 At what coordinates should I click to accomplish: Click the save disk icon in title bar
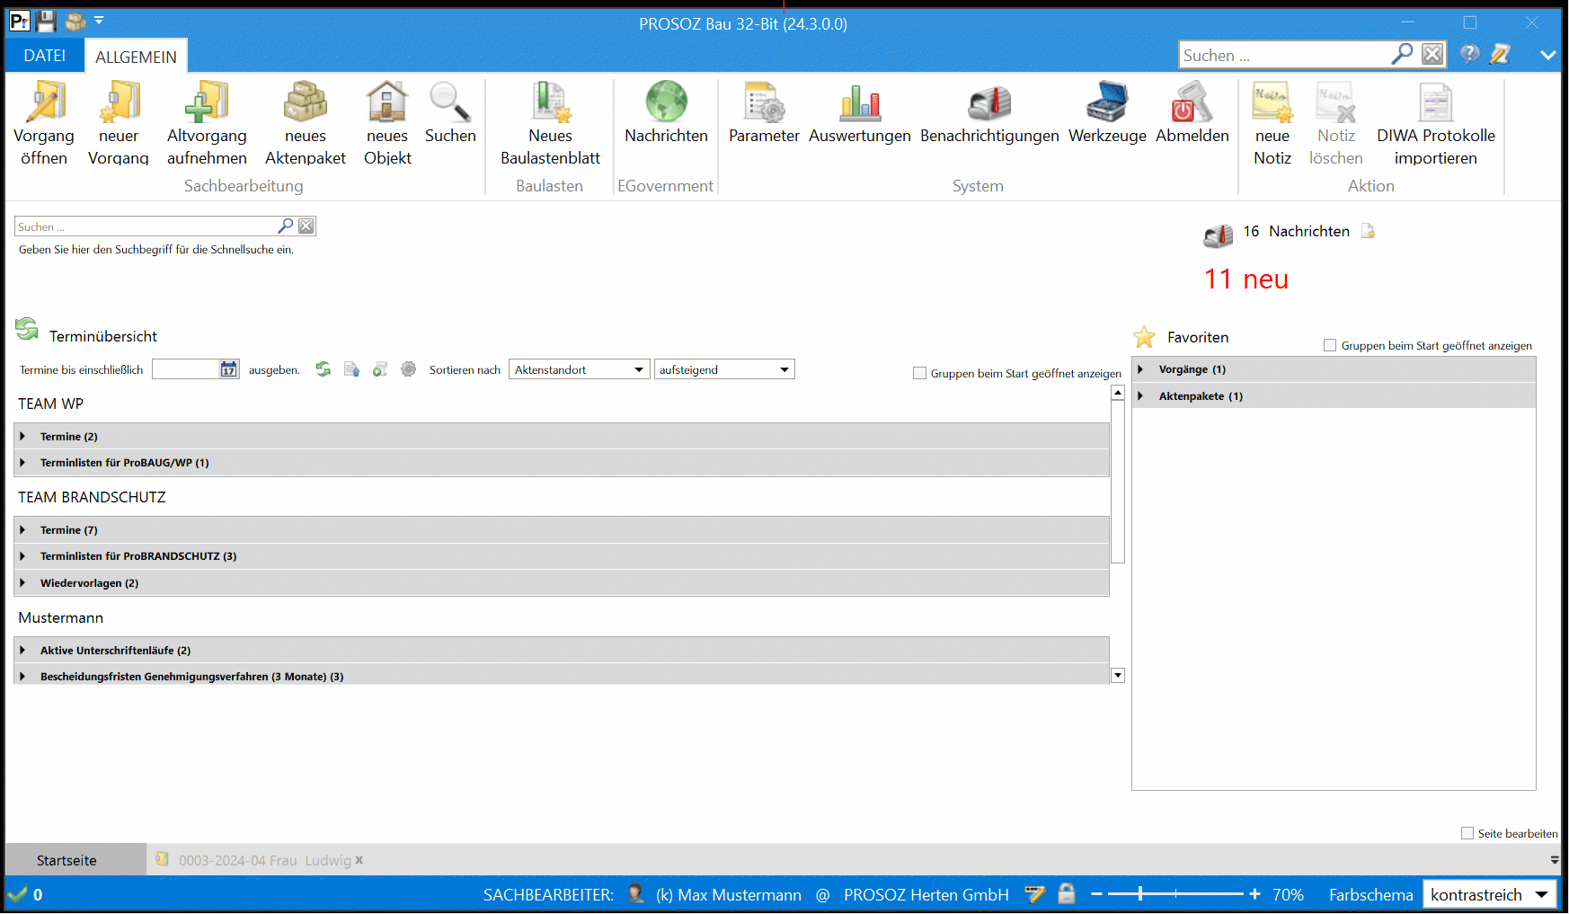[x=46, y=21]
